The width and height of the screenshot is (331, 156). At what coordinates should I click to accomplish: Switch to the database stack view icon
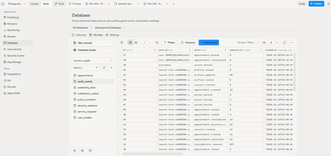136,43
